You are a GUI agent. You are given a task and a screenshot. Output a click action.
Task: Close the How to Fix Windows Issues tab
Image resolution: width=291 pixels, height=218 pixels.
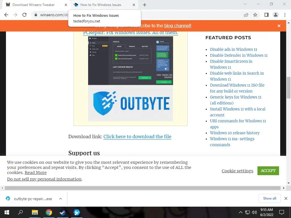(x=134, y=5)
